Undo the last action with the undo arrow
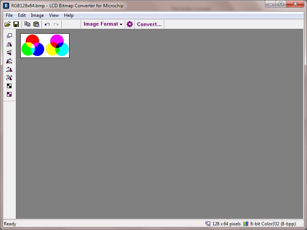This screenshot has height=230, width=307. [47, 24]
